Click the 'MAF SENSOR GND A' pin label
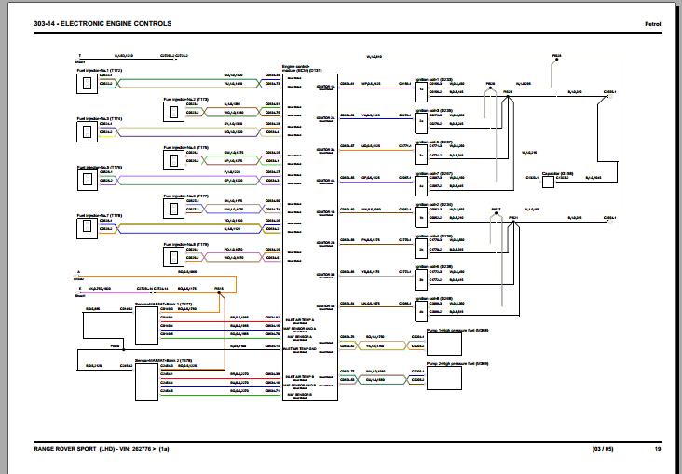This screenshot has width=682, height=474. pyautogui.click(x=300, y=329)
